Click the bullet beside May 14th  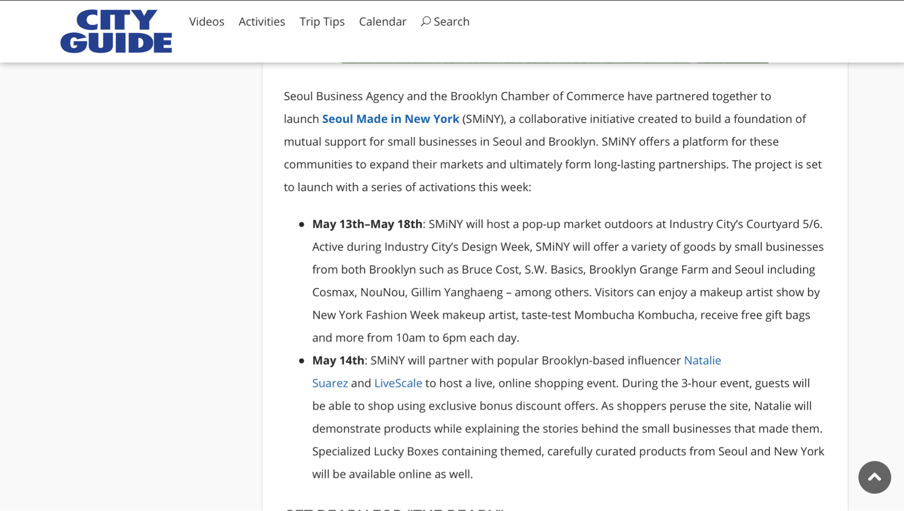(x=301, y=361)
